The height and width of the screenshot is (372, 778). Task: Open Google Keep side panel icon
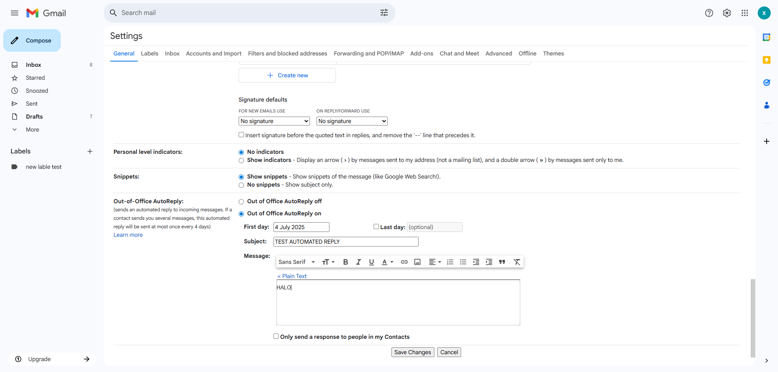coord(767,60)
